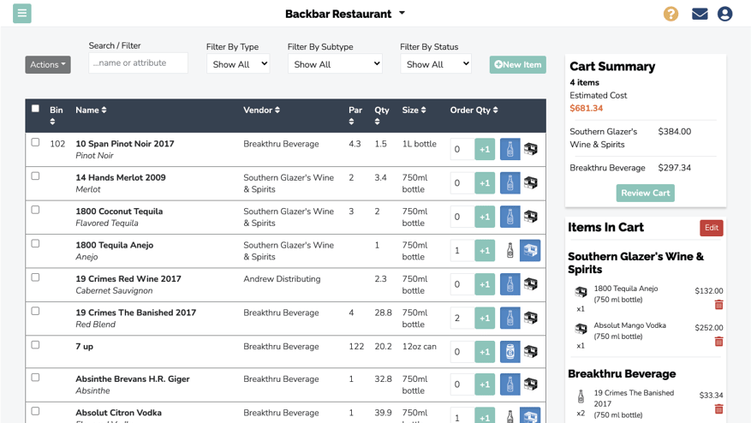Viewport: 751px width, 423px height.
Task: Add one to 1800 Tequila Anejo order
Action: 485,251
